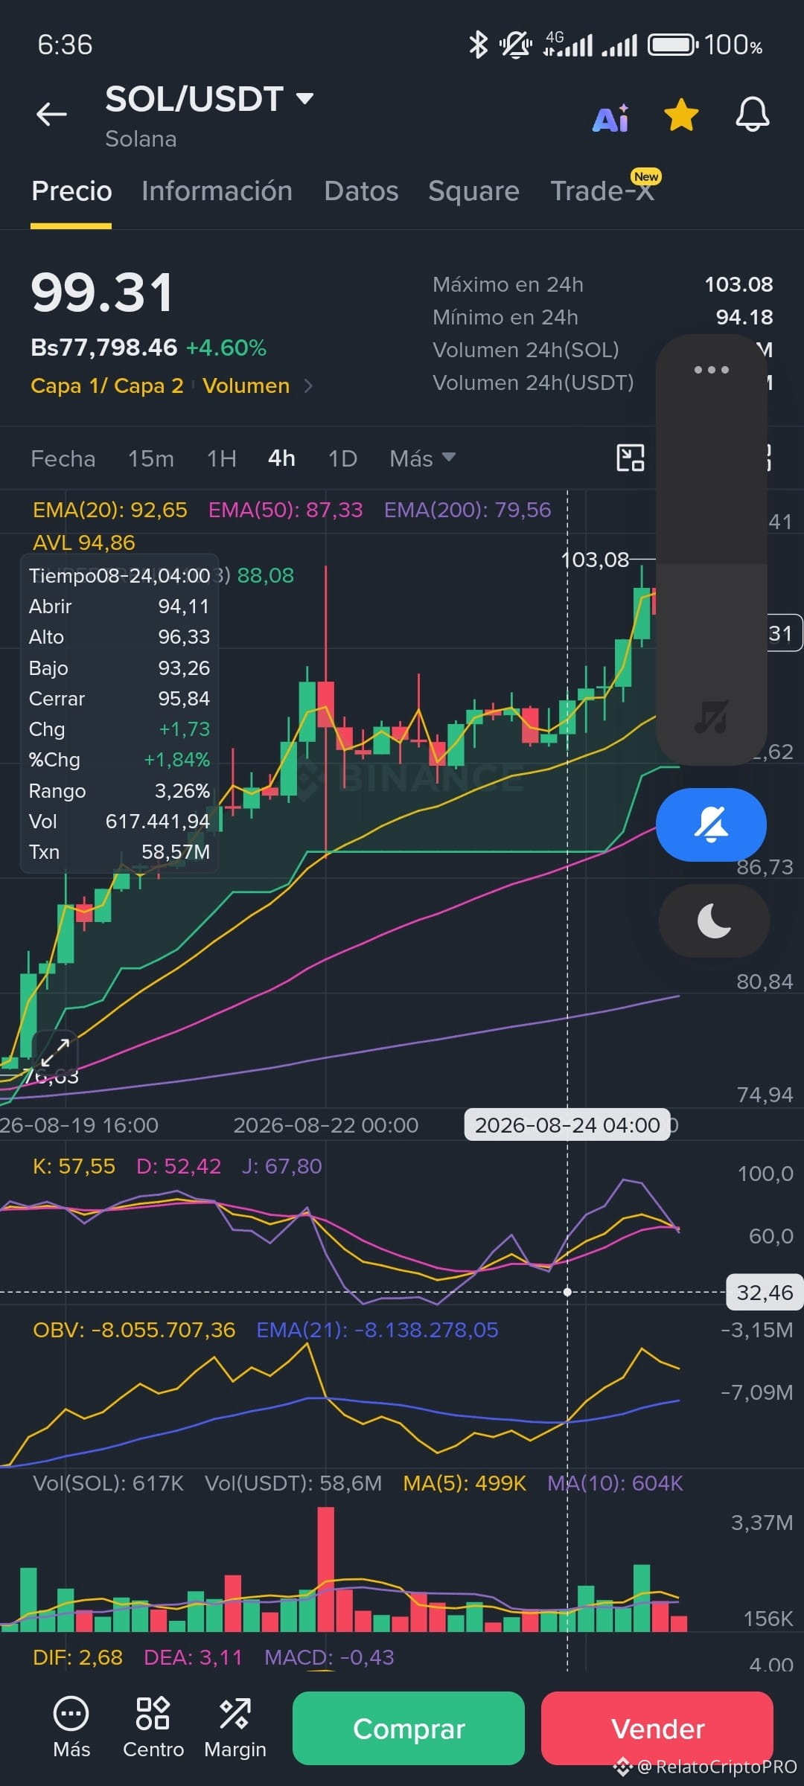804x1786 pixels.
Task: Click the OBV: -8.055.707,36 label
Action: pyautogui.click(x=134, y=1330)
